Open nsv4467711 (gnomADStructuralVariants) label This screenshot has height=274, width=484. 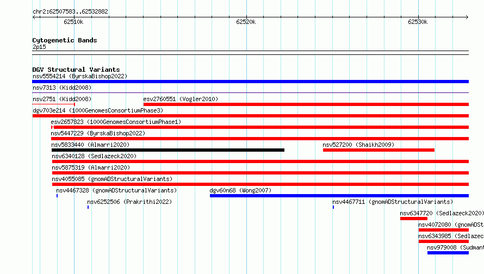(x=393, y=202)
